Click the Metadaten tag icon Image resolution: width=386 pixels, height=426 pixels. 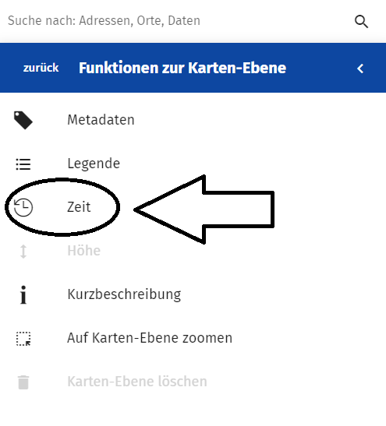pyautogui.click(x=23, y=120)
